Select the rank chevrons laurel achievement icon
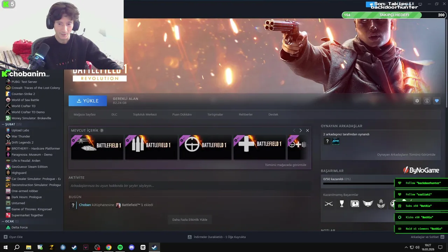Viewport: 448px width, 252px height. 381,204
